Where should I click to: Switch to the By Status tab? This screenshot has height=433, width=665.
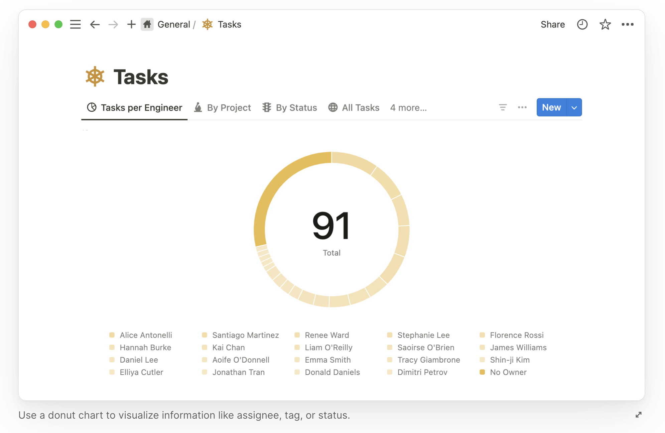pyautogui.click(x=289, y=107)
